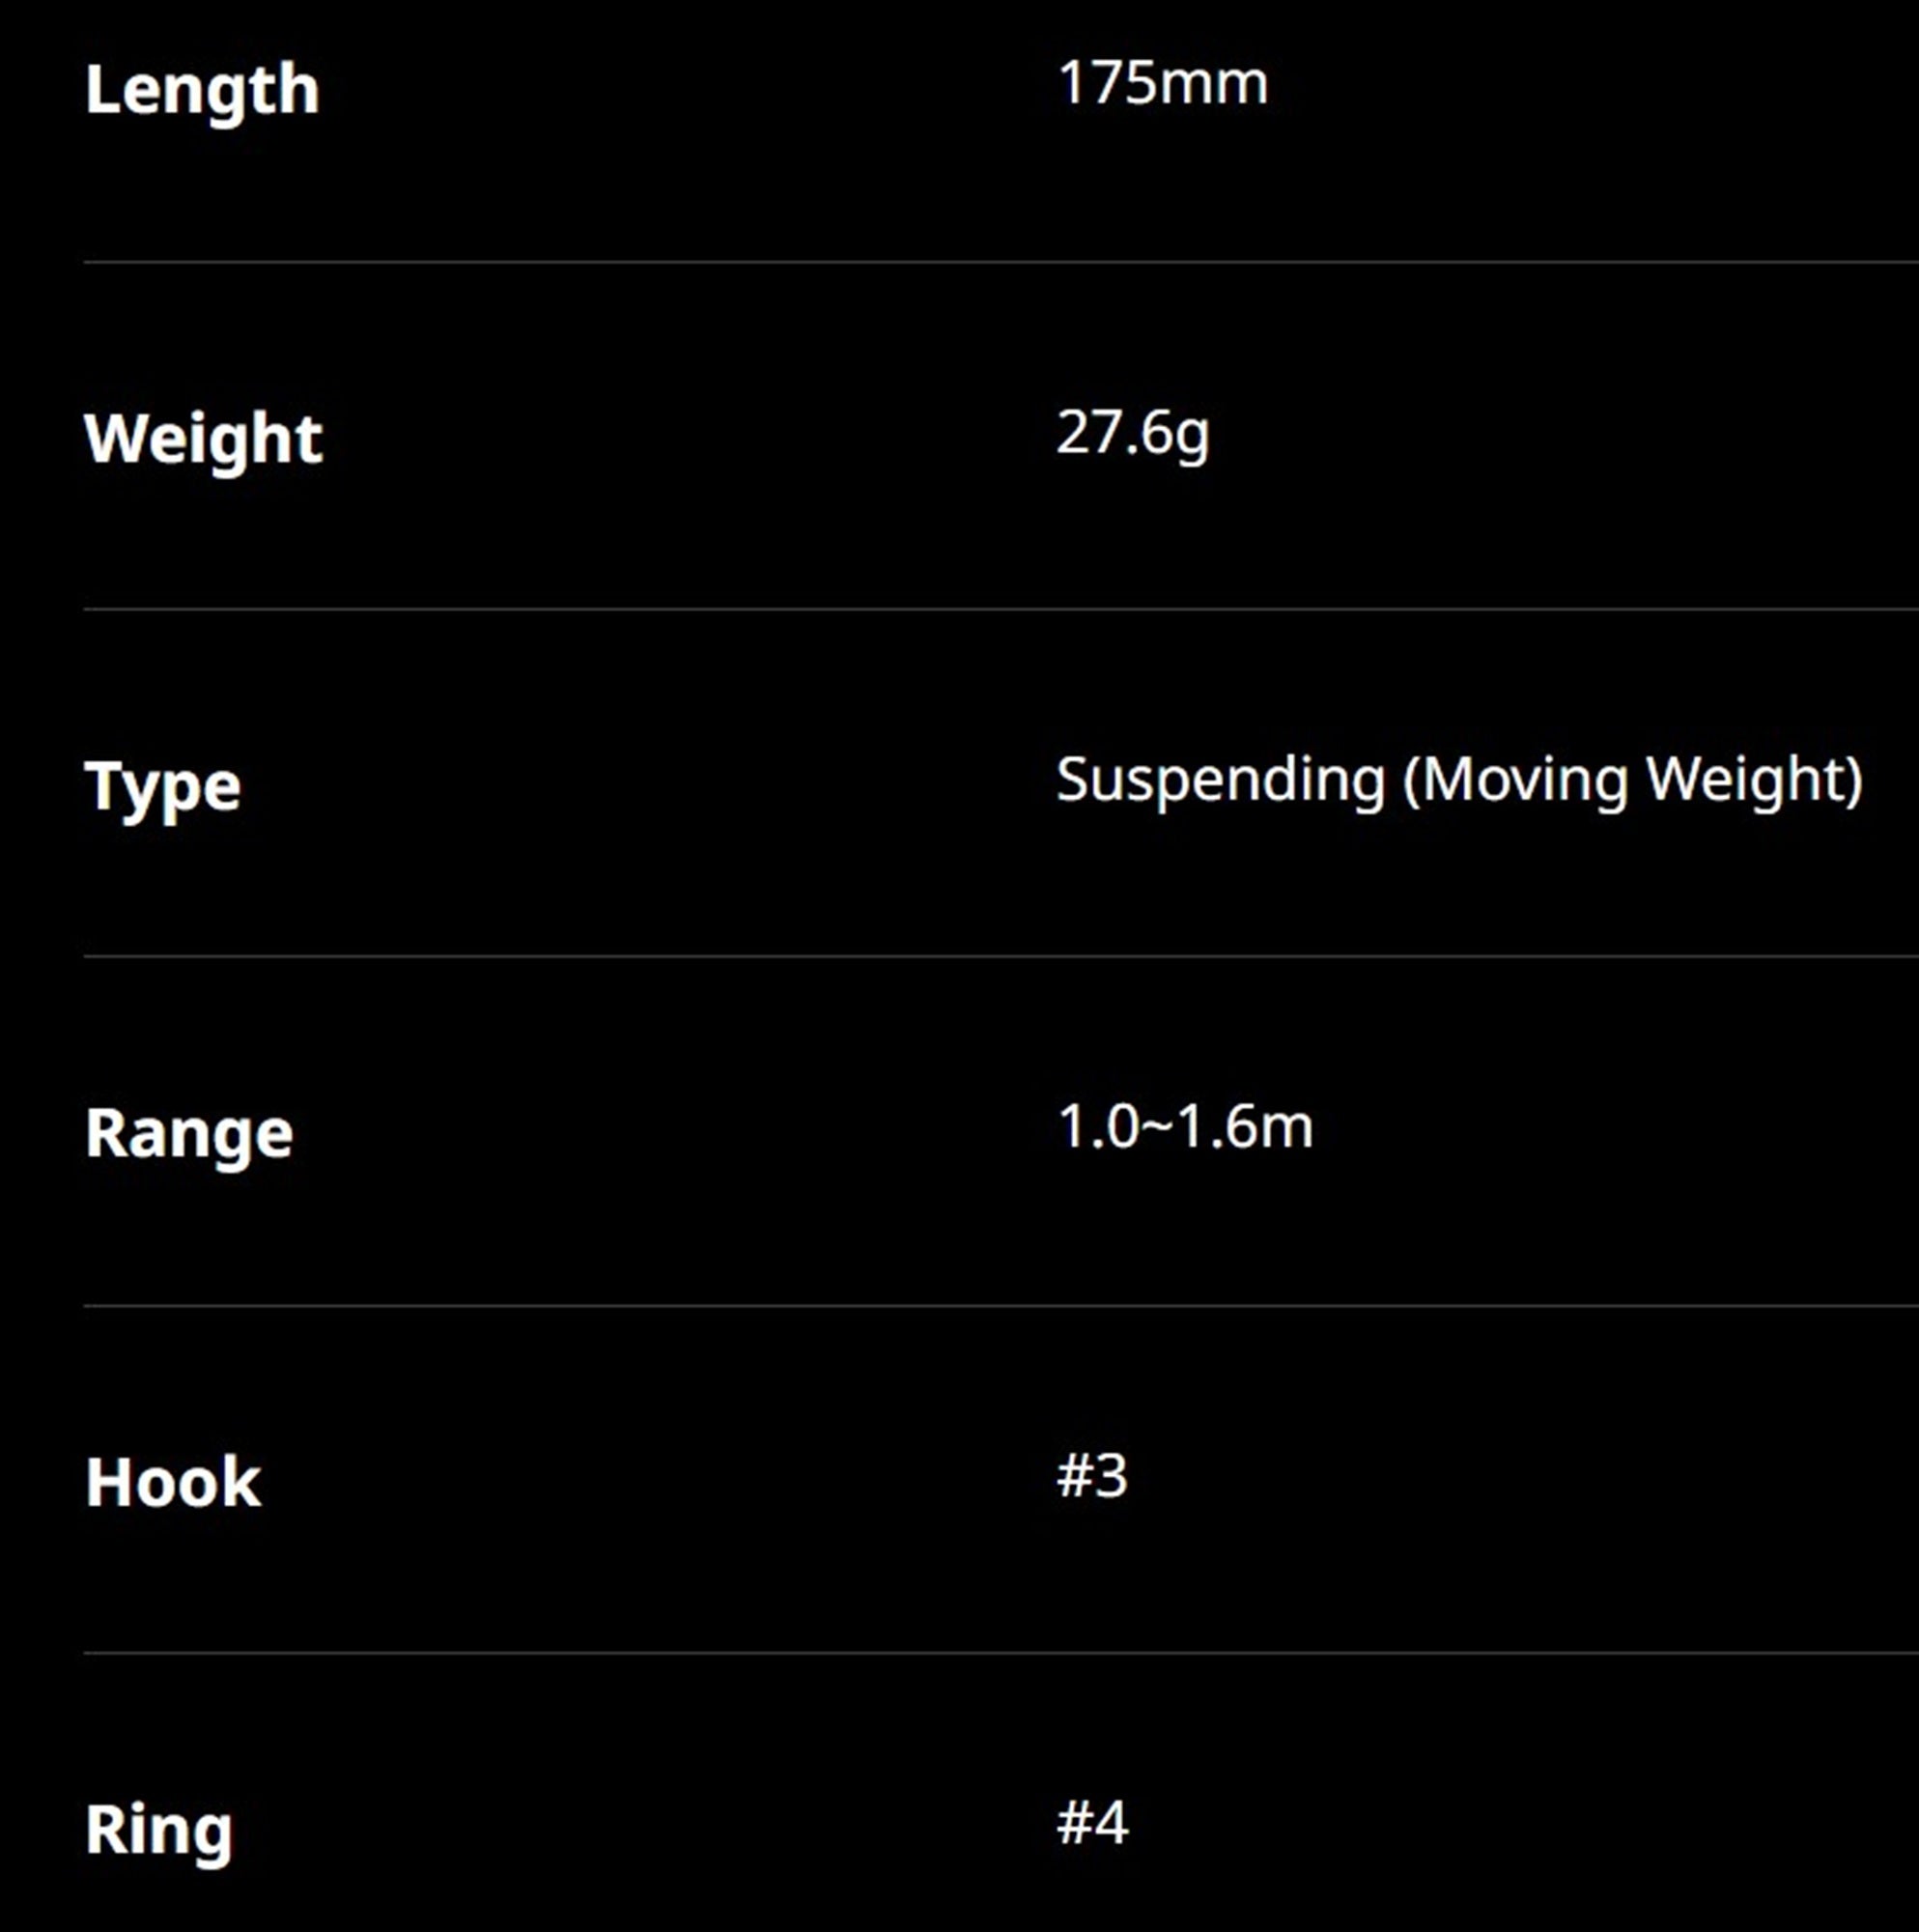Click divider line between Type and Range rows
Screen dimensions: 1919x1932
click(x=1001, y=956)
